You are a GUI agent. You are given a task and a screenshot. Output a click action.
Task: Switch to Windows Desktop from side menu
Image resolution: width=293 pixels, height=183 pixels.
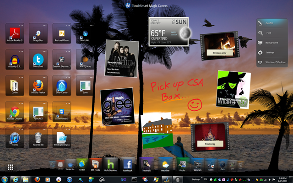coord(272,62)
